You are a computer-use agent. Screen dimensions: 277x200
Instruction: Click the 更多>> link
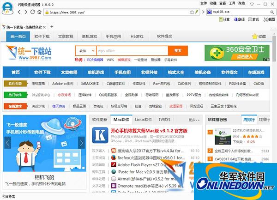pyautogui.click(x=194, y=120)
